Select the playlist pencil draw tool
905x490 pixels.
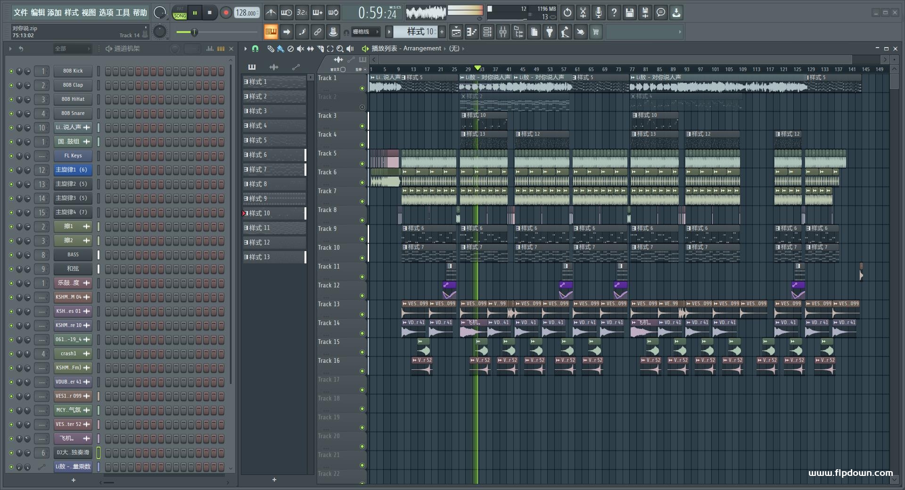pyautogui.click(x=271, y=49)
